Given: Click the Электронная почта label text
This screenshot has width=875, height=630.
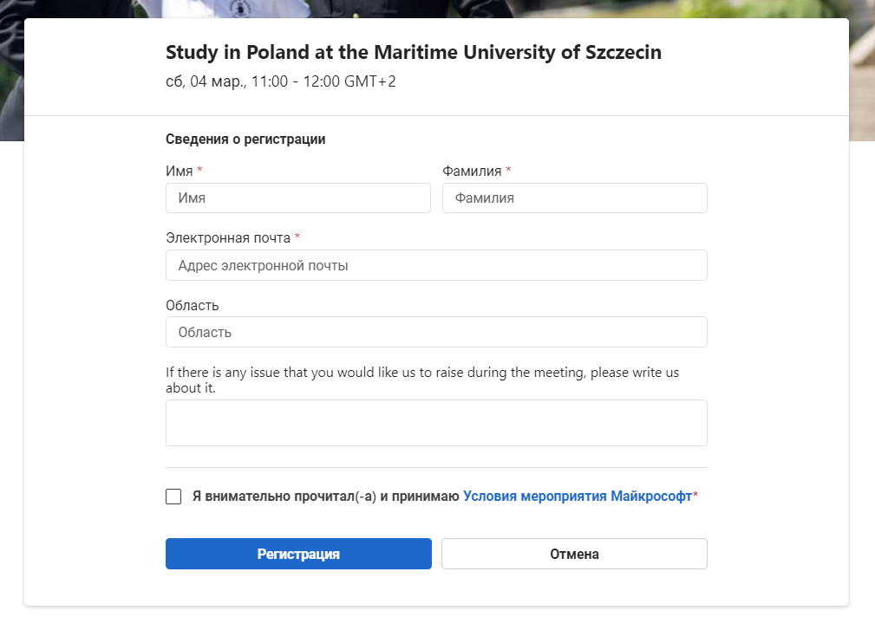Looking at the screenshot, I should coord(227,237).
